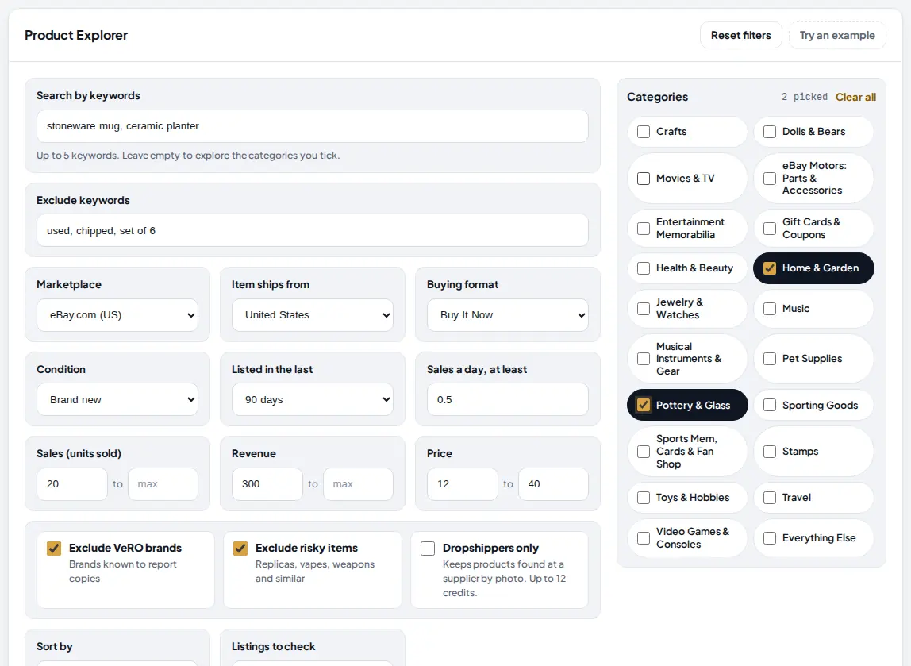Image resolution: width=911 pixels, height=666 pixels.
Task: Open the Item ships from dropdown
Action: (x=313, y=315)
